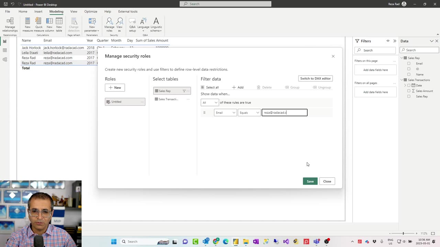Click the Undo arrow in title bar
The height and width of the screenshot is (247, 440).
12,4
